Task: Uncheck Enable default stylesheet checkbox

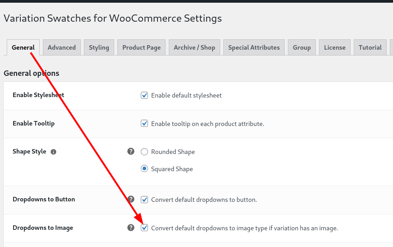Action: [x=144, y=95]
